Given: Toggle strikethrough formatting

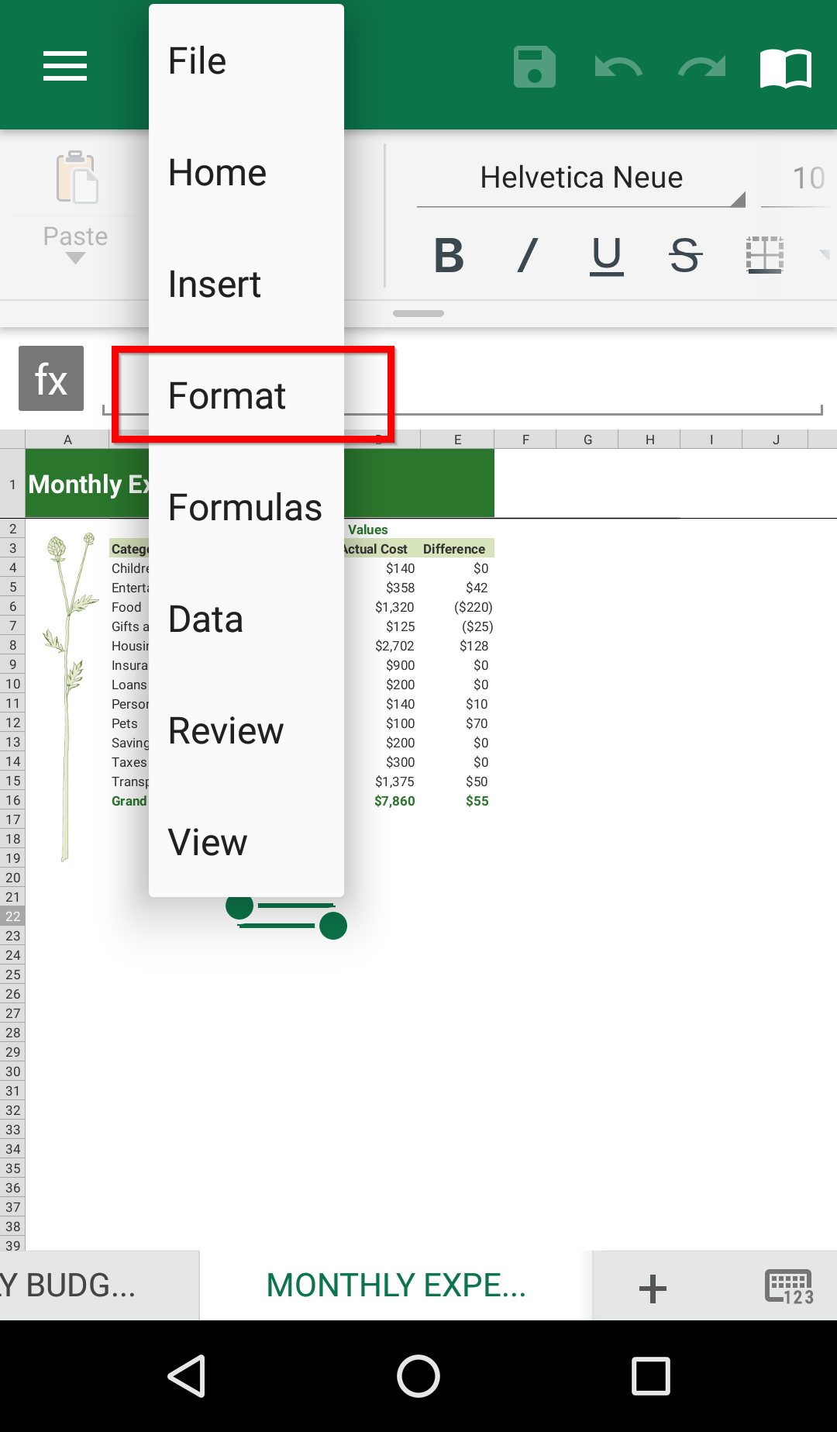Looking at the screenshot, I should (x=686, y=255).
